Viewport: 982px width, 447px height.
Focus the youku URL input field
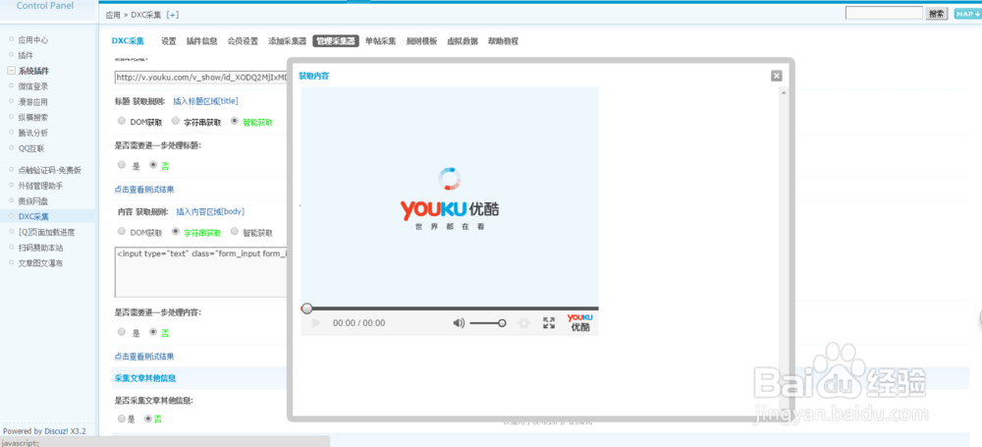pyautogui.click(x=201, y=77)
